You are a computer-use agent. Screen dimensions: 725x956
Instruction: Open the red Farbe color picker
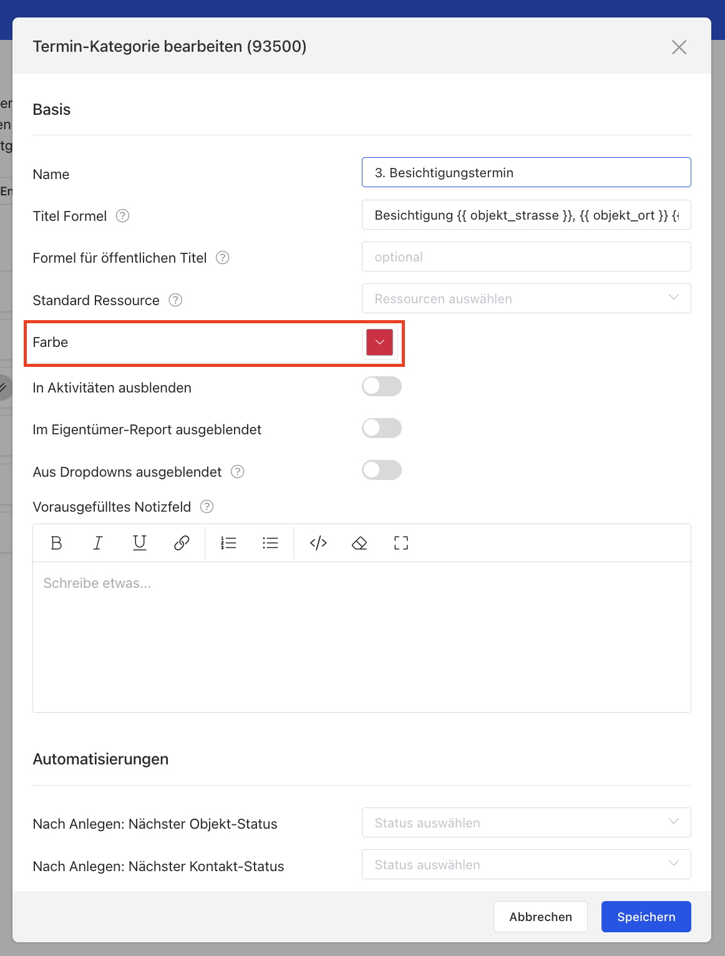click(x=379, y=343)
